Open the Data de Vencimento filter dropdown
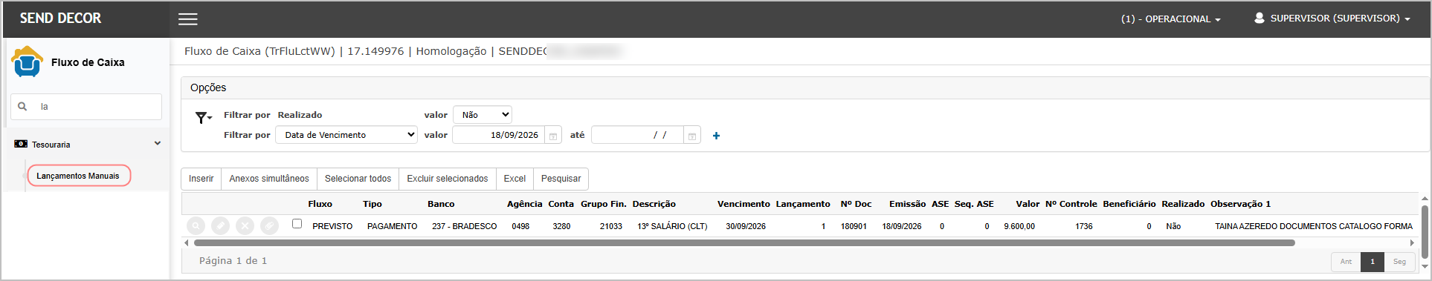Screen dimensions: 1432x281 click(x=346, y=135)
